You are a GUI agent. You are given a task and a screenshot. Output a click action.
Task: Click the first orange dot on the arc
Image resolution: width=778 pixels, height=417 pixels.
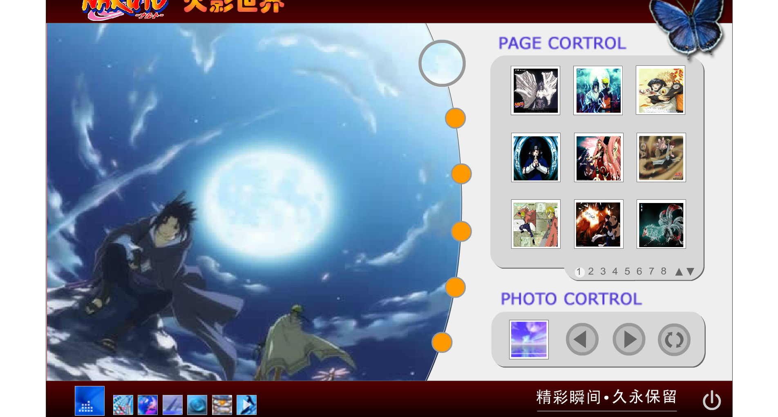455,118
